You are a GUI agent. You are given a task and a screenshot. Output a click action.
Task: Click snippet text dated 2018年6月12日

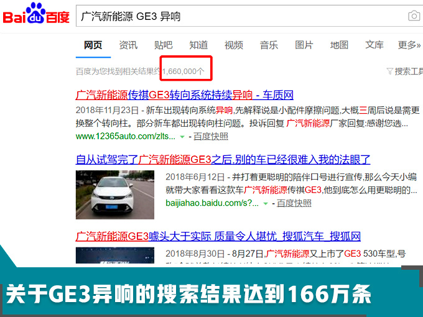point(291,183)
